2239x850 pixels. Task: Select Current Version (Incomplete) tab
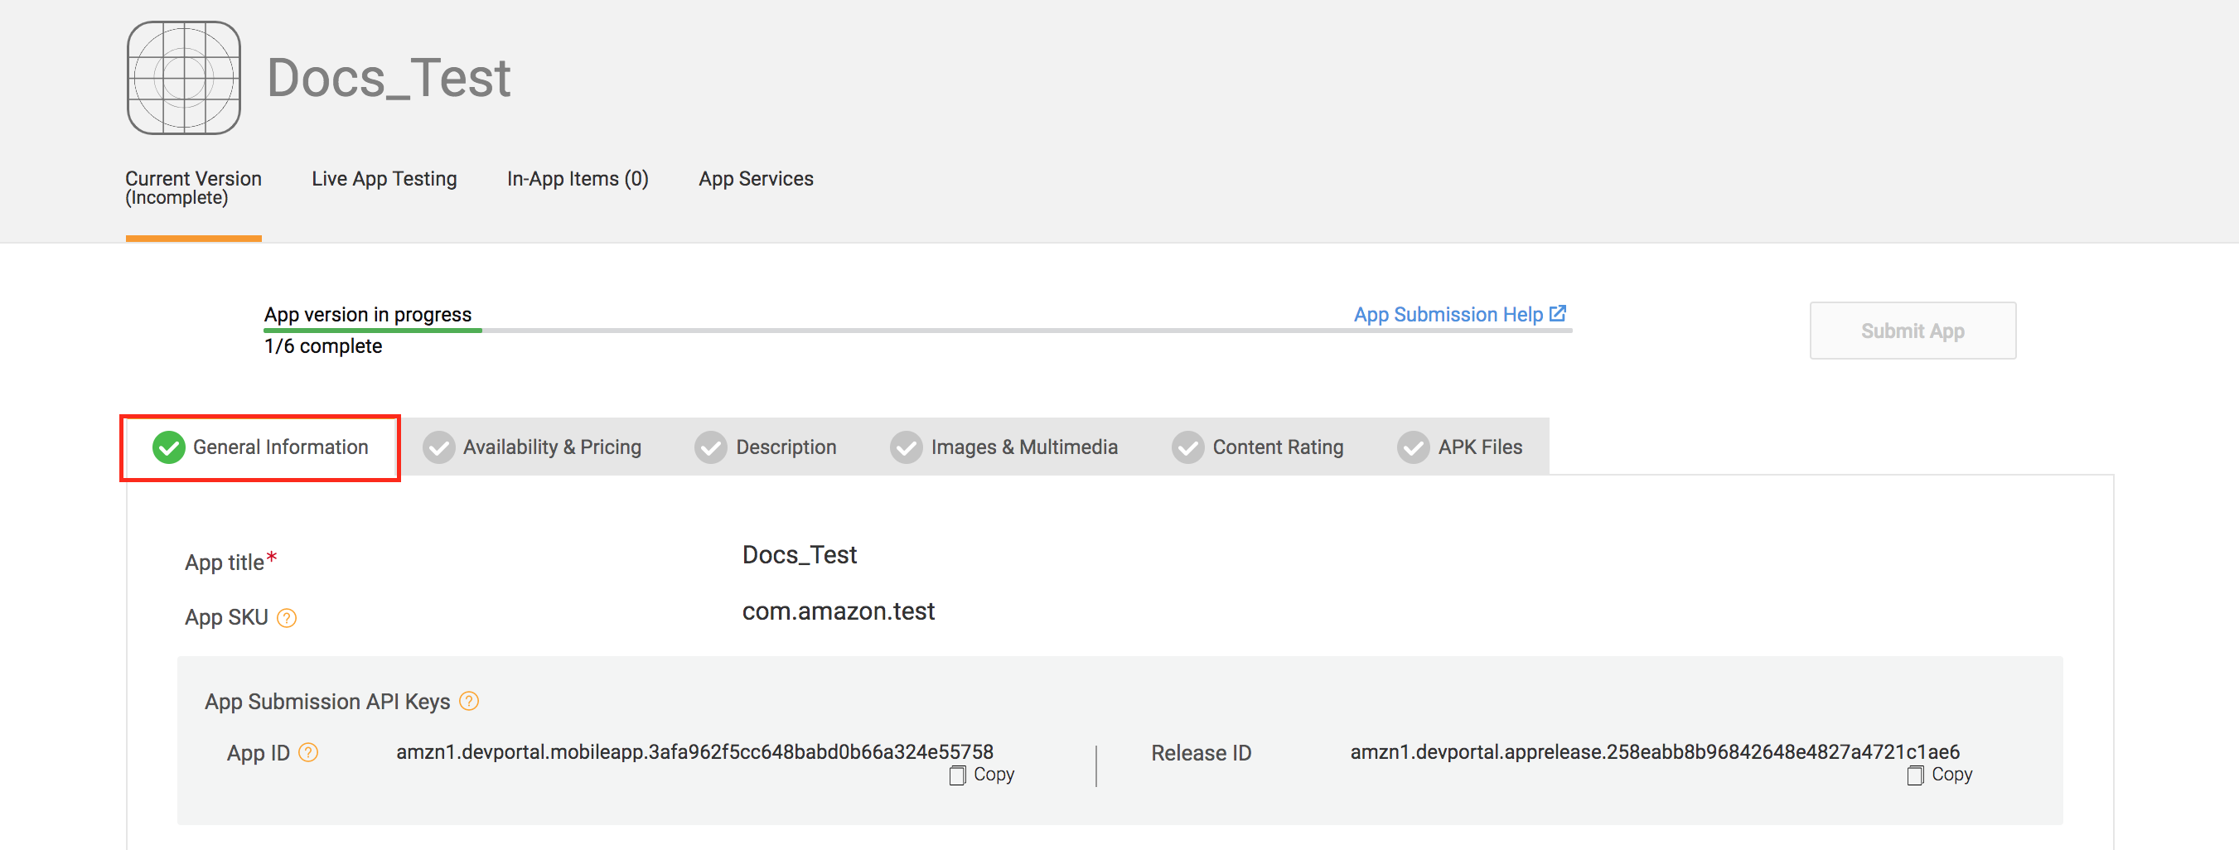tap(194, 188)
